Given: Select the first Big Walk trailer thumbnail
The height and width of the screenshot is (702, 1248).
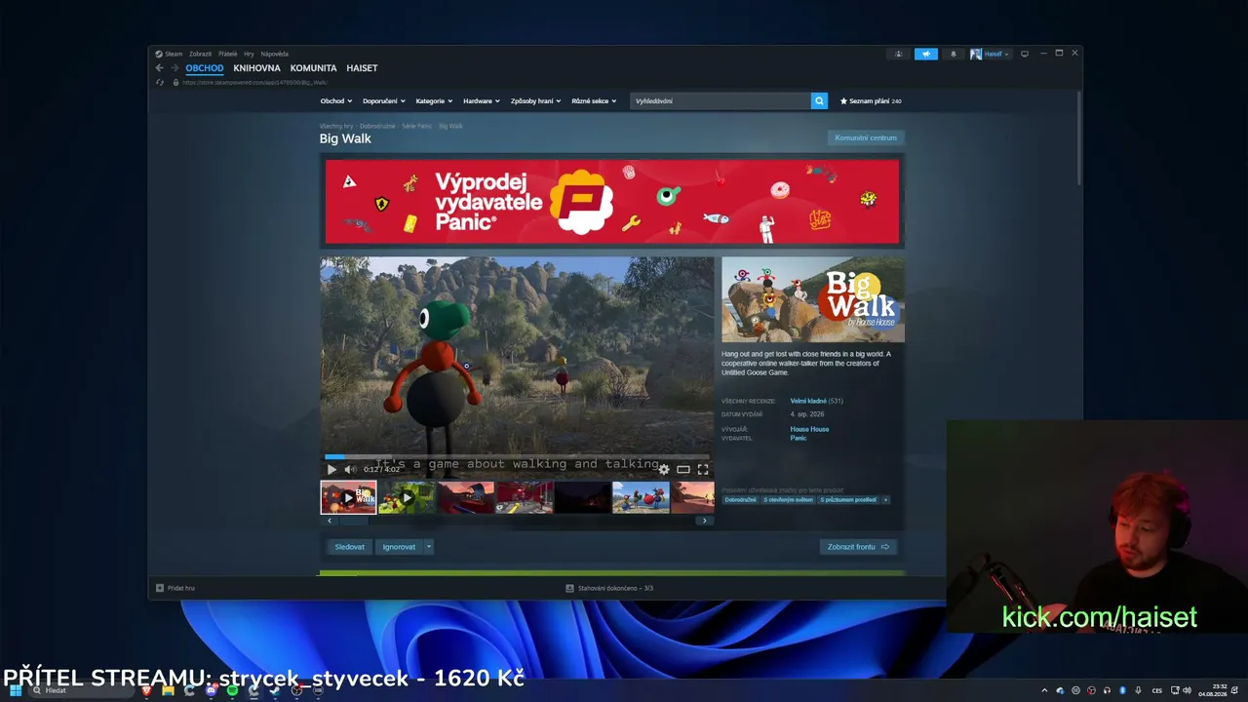Looking at the screenshot, I should [x=348, y=497].
